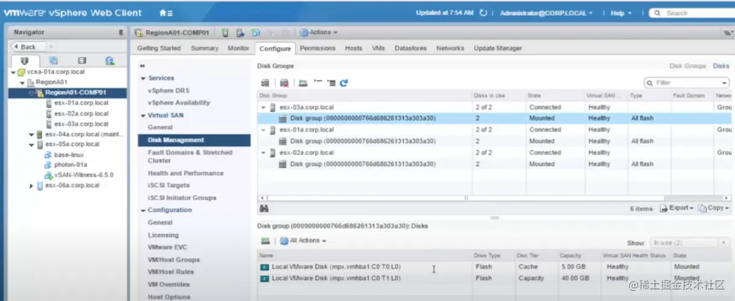Open Fault Domains & Stretched Cluster
Screen dimensions: 735x301
tap(190, 157)
